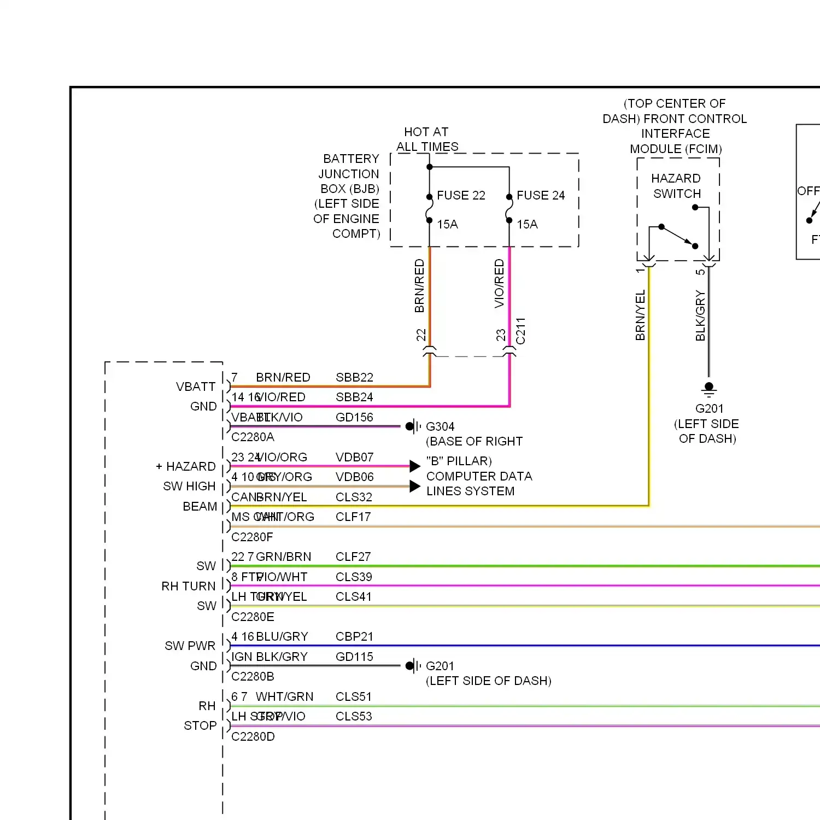Click circuit code "CLF27"

click(353, 557)
